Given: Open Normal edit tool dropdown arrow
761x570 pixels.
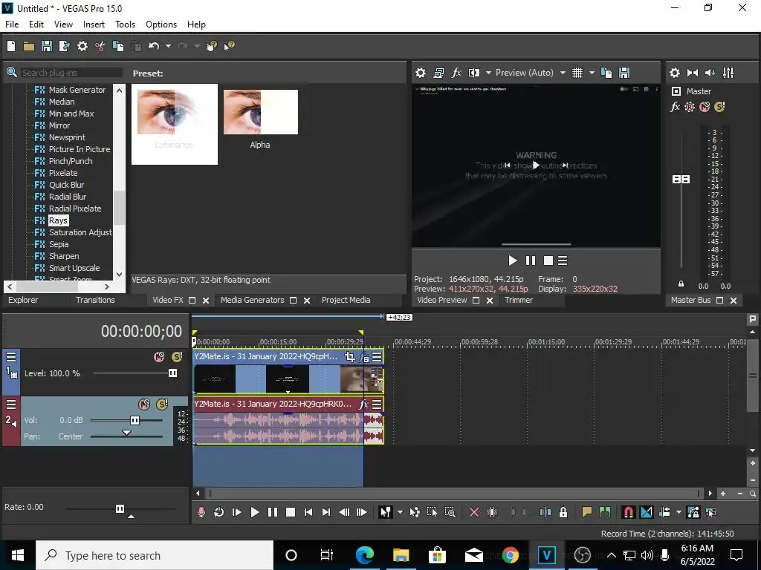Looking at the screenshot, I should (400, 512).
